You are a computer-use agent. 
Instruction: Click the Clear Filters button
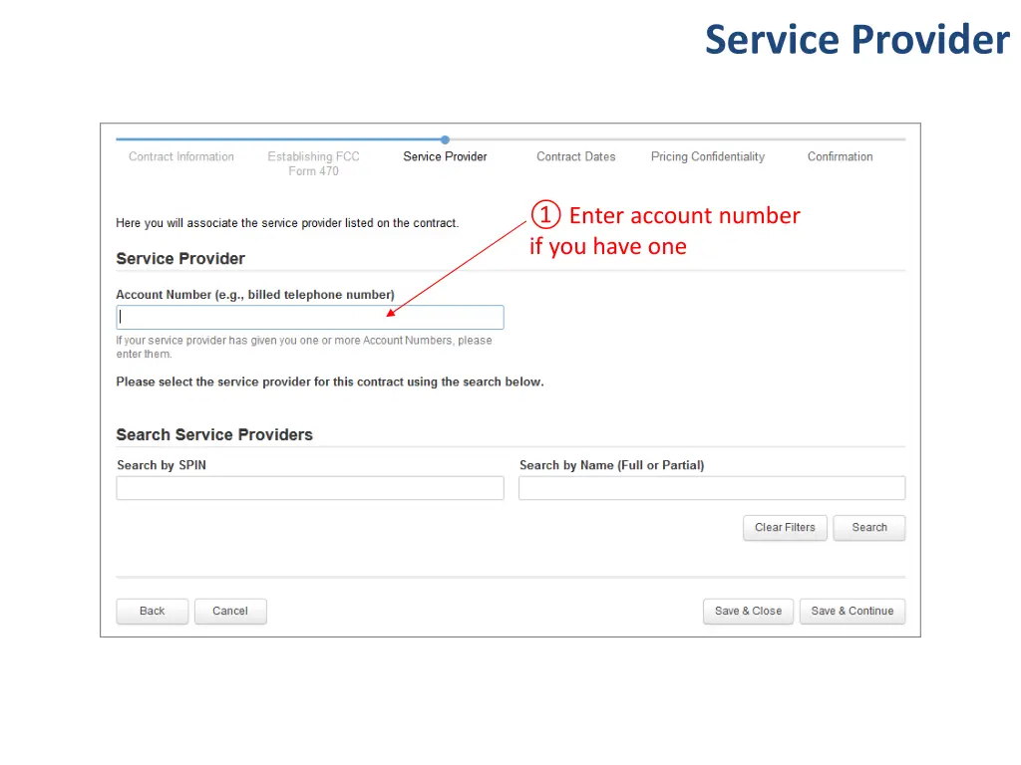(785, 528)
